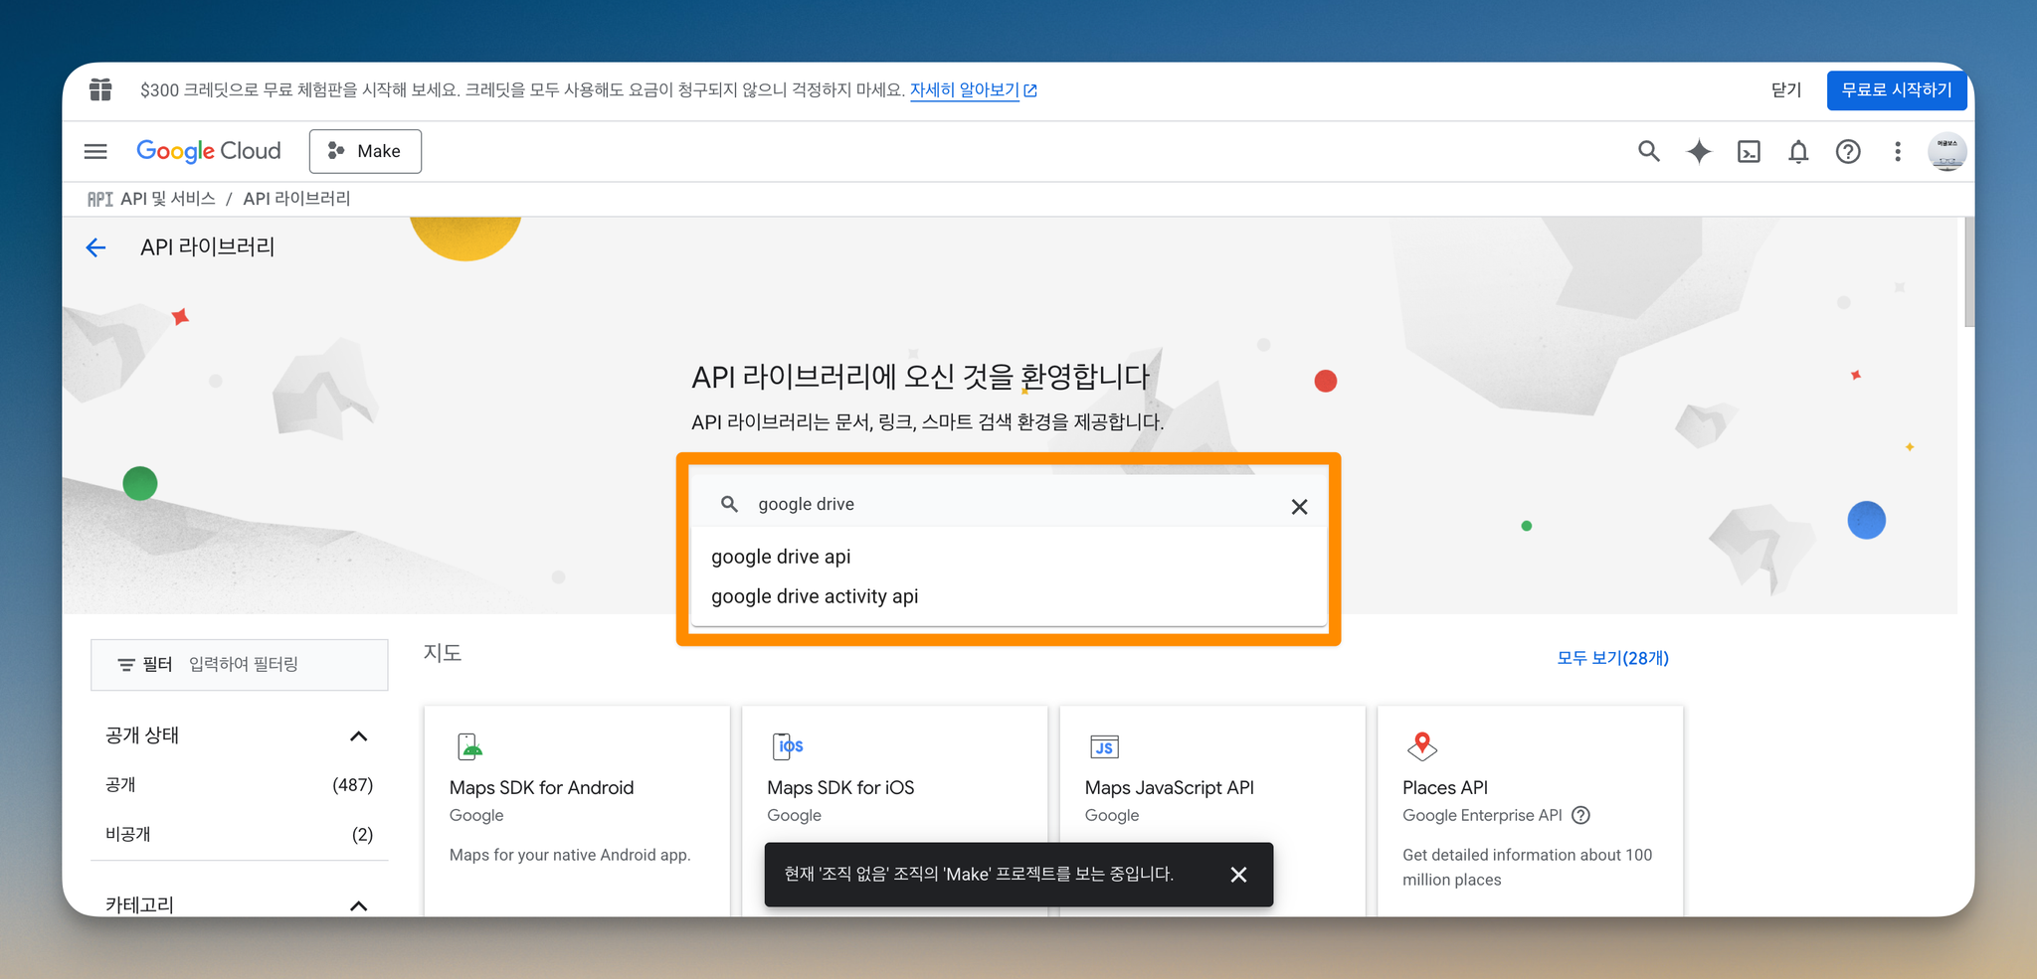Close the Make project toast notification

(1238, 875)
